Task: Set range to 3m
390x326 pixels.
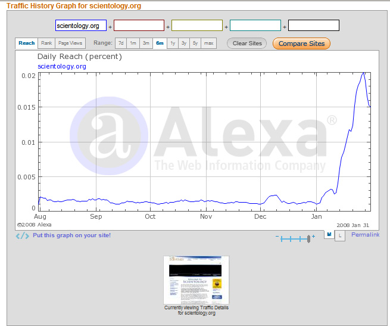Action: coord(146,43)
